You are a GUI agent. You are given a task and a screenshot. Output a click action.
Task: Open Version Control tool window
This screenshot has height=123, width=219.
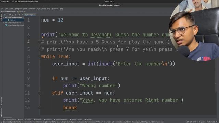tap(10, 120)
